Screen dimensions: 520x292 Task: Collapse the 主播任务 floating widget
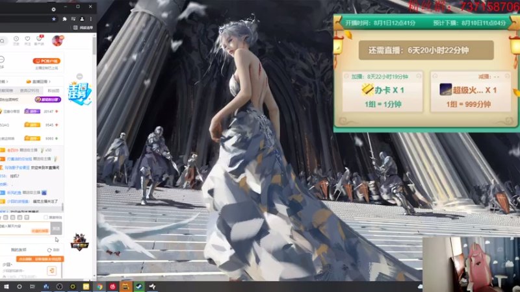click(x=79, y=77)
